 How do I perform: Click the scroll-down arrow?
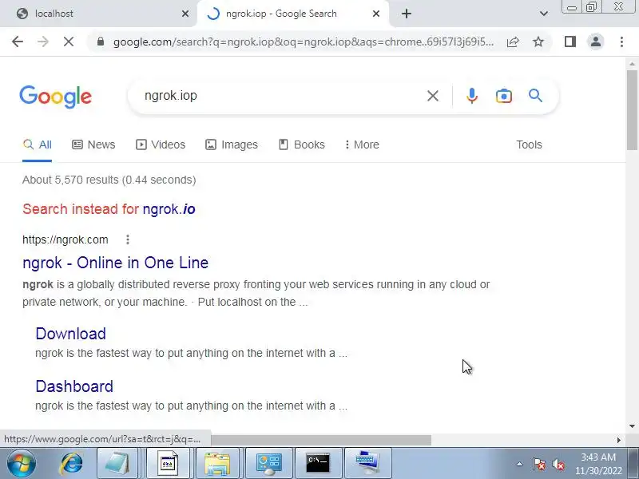pos(632,426)
